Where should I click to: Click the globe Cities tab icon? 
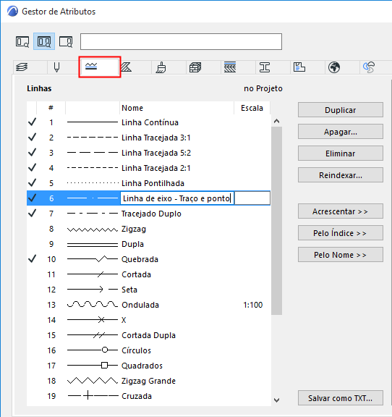click(x=334, y=67)
